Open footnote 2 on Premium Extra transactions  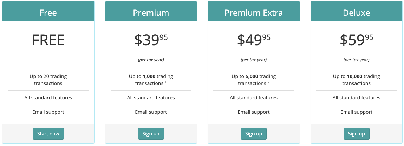(x=268, y=82)
